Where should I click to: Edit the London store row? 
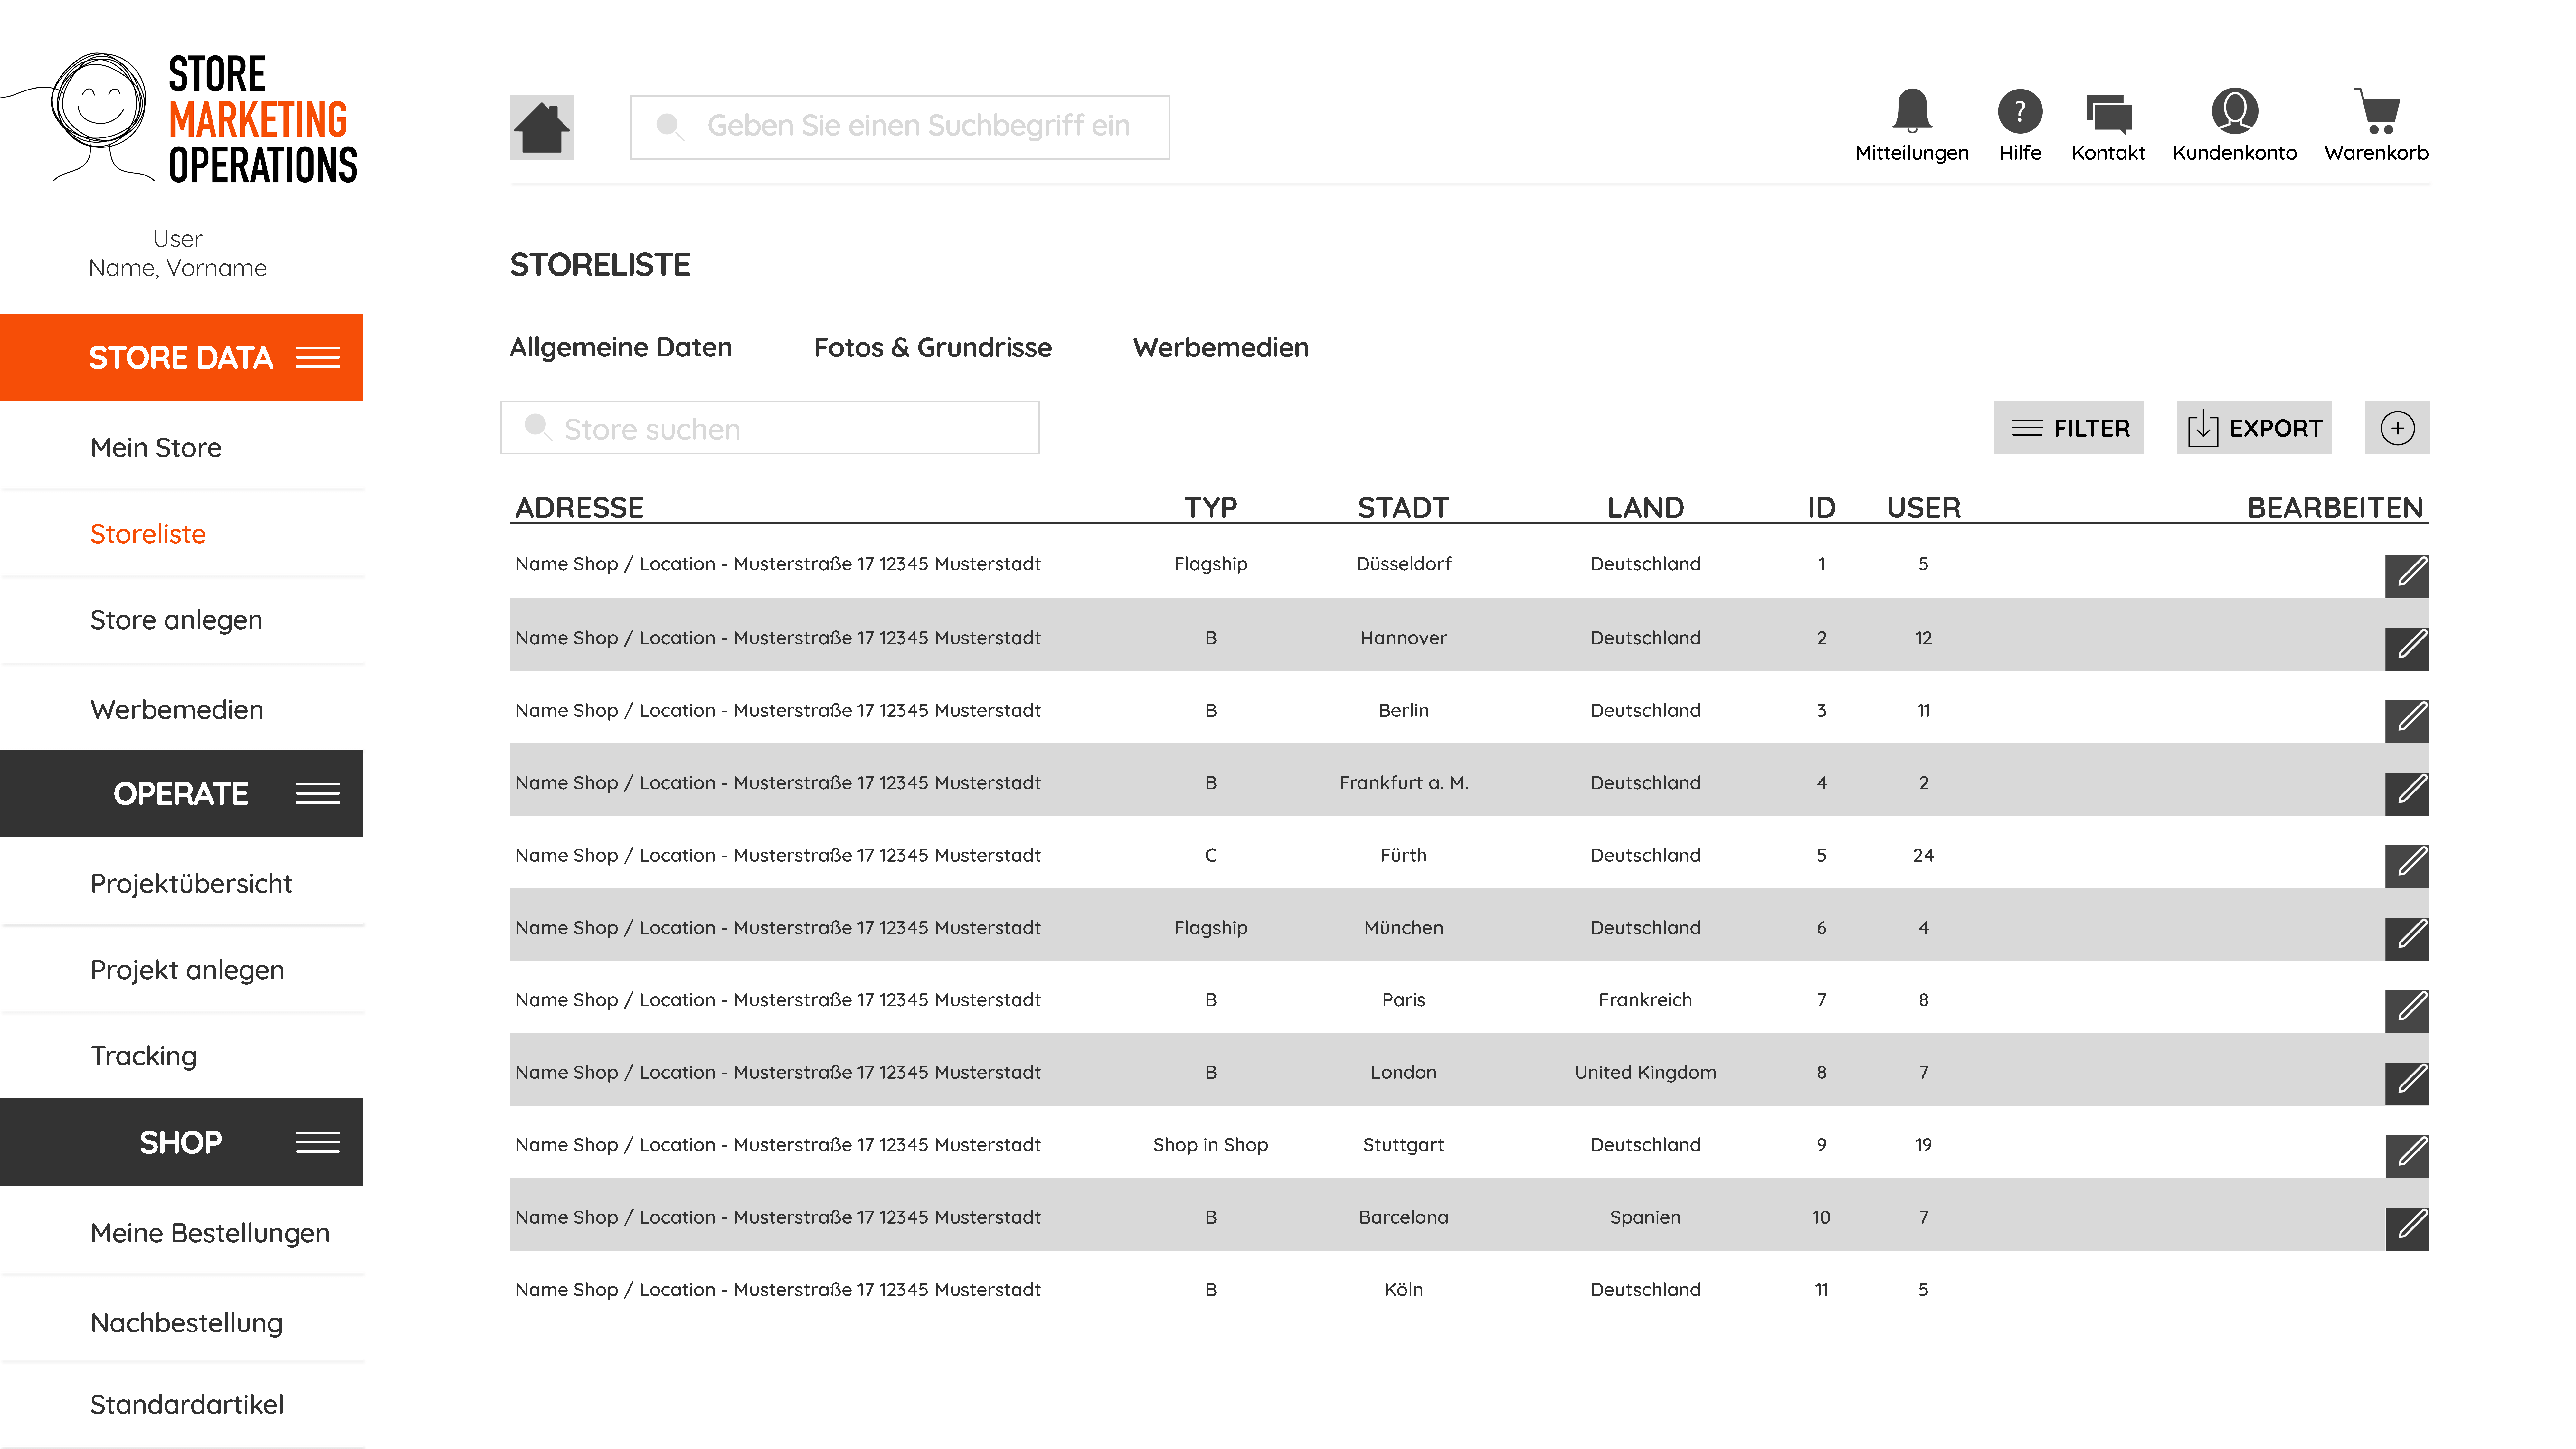tap(2407, 1084)
